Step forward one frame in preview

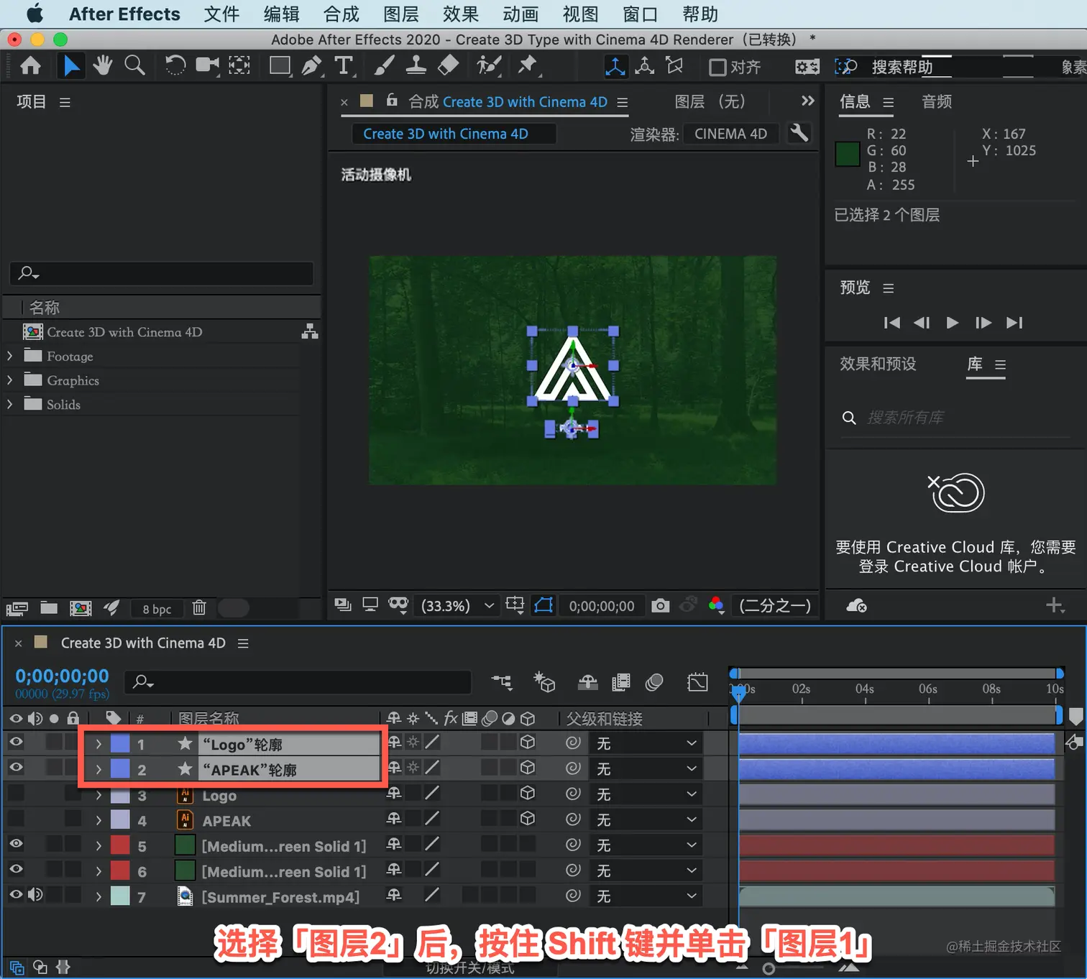pyautogui.click(x=983, y=323)
